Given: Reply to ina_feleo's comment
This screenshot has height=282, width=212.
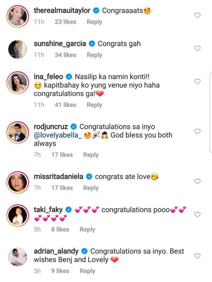Looking at the screenshot, I should pos(94,105).
